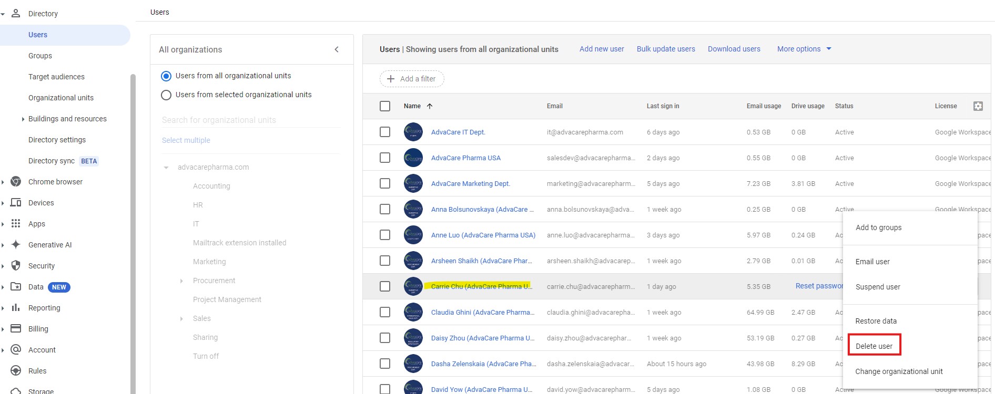Click AdvaCare Pharma USA avatar
This screenshot has width=995, height=394.
tap(413, 158)
